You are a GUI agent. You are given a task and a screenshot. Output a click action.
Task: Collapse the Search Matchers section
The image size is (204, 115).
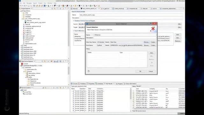coord(73,31)
